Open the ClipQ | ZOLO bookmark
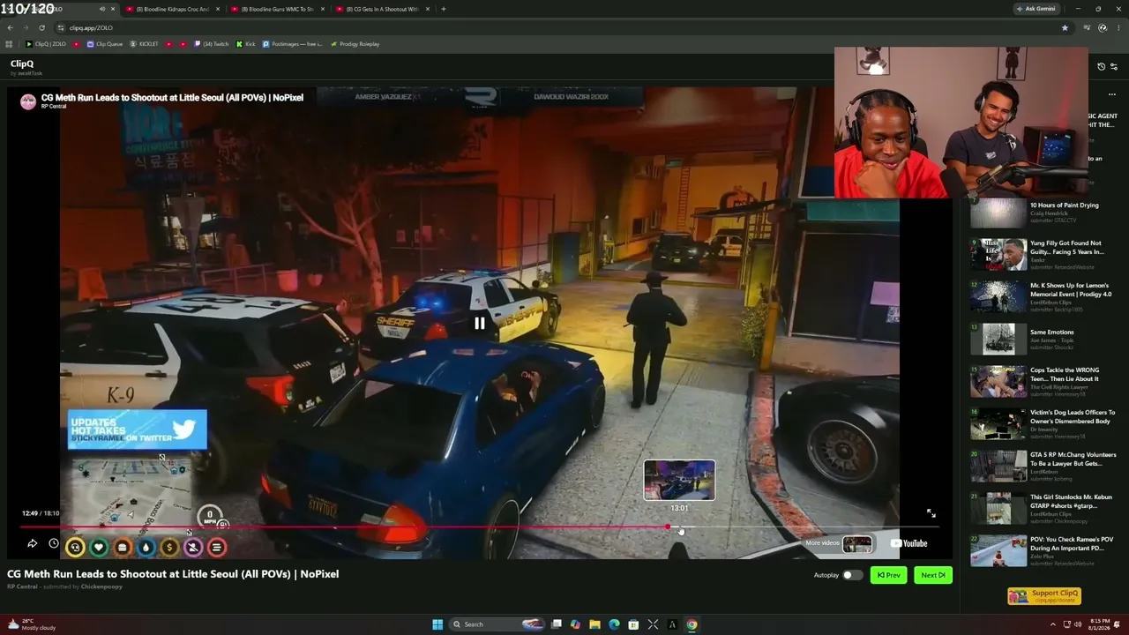Viewport: 1129px width, 635px height. coord(46,44)
